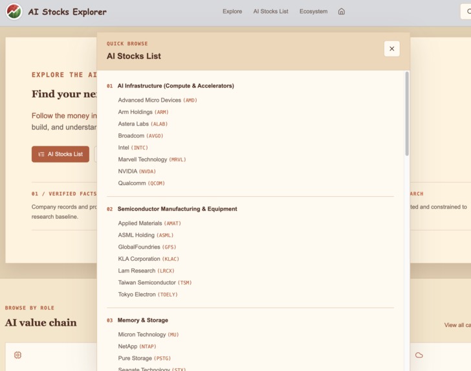
Task: Open Taiwan Semiconductor (TSM)
Action: point(155,282)
